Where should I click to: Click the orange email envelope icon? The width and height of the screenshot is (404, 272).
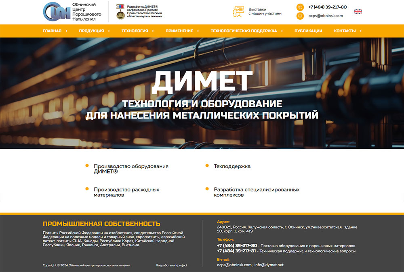(x=300, y=16)
